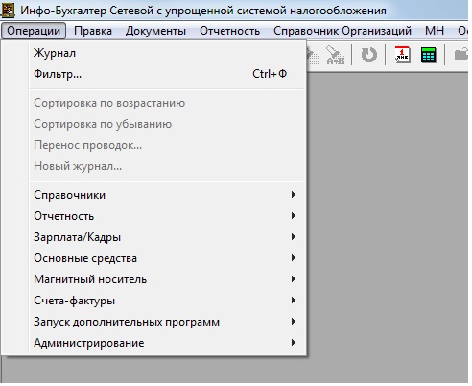The width and height of the screenshot is (472, 386).
Task: Launch the calculator icon in toolbar
Action: [x=428, y=55]
